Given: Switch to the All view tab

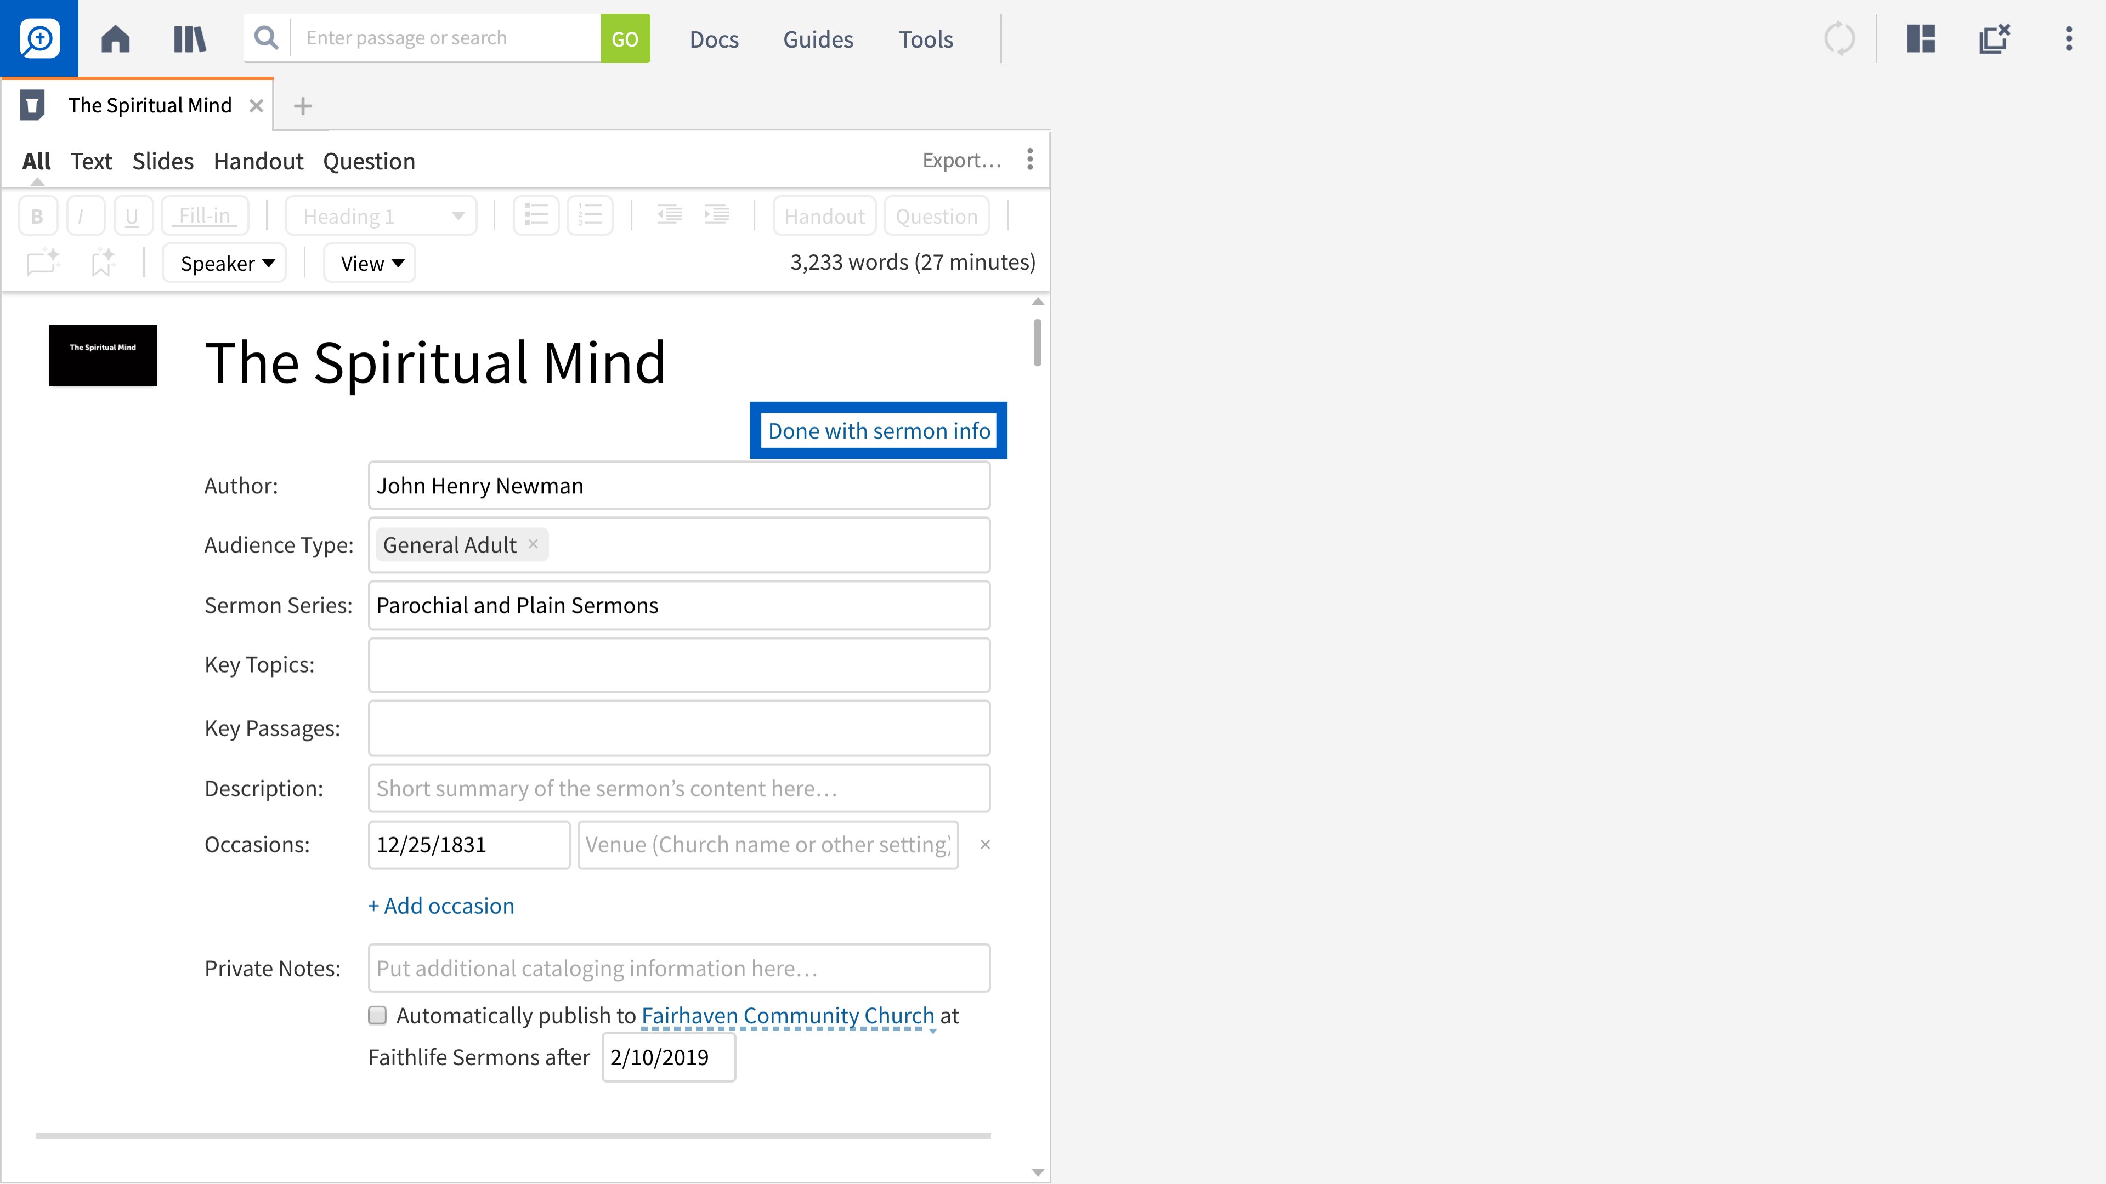Looking at the screenshot, I should [37, 162].
